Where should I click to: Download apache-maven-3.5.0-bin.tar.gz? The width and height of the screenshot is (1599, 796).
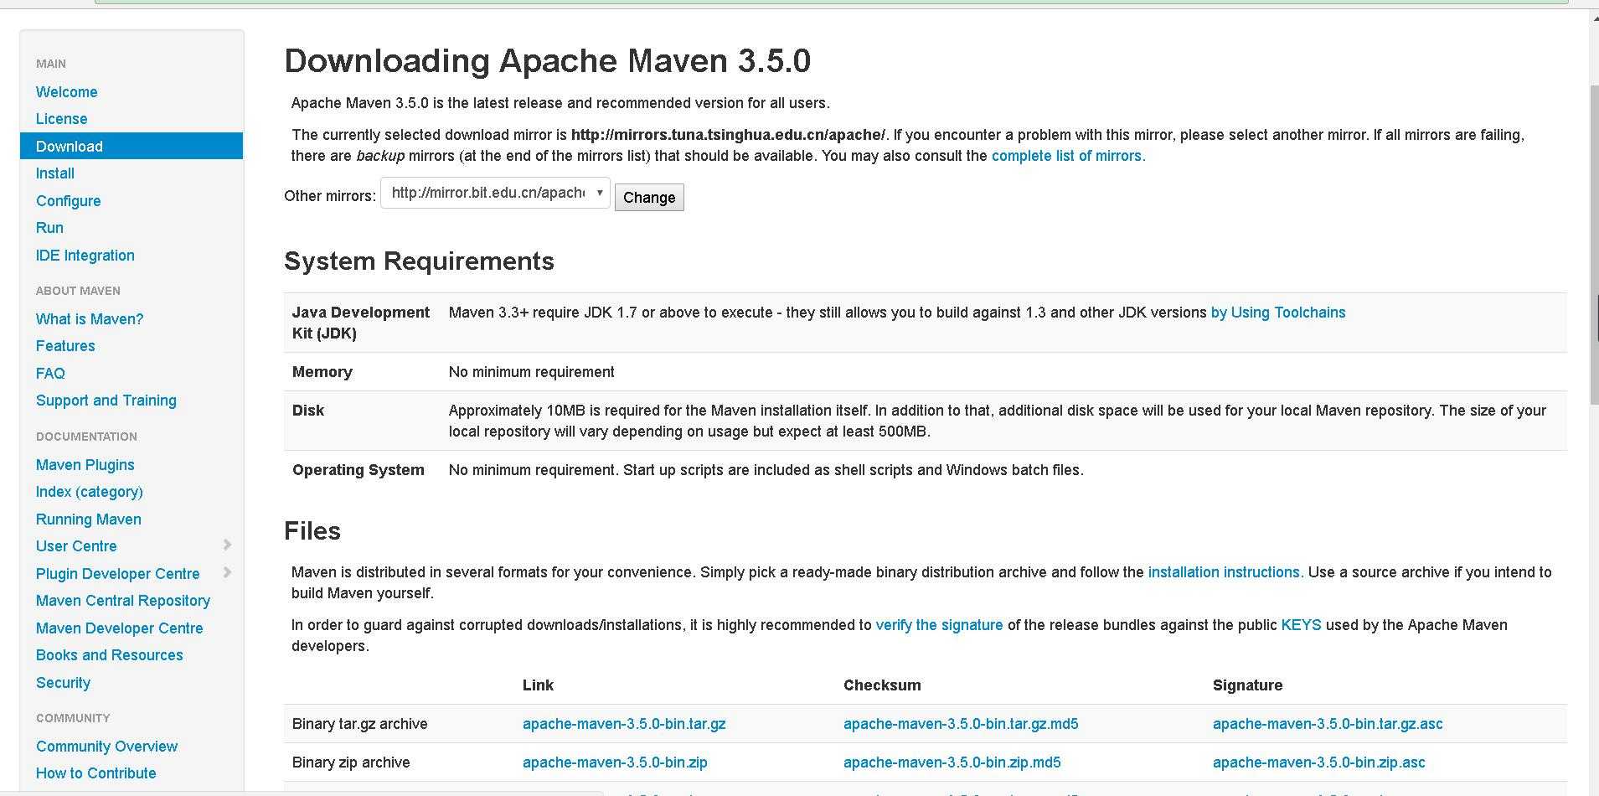pyautogui.click(x=624, y=724)
